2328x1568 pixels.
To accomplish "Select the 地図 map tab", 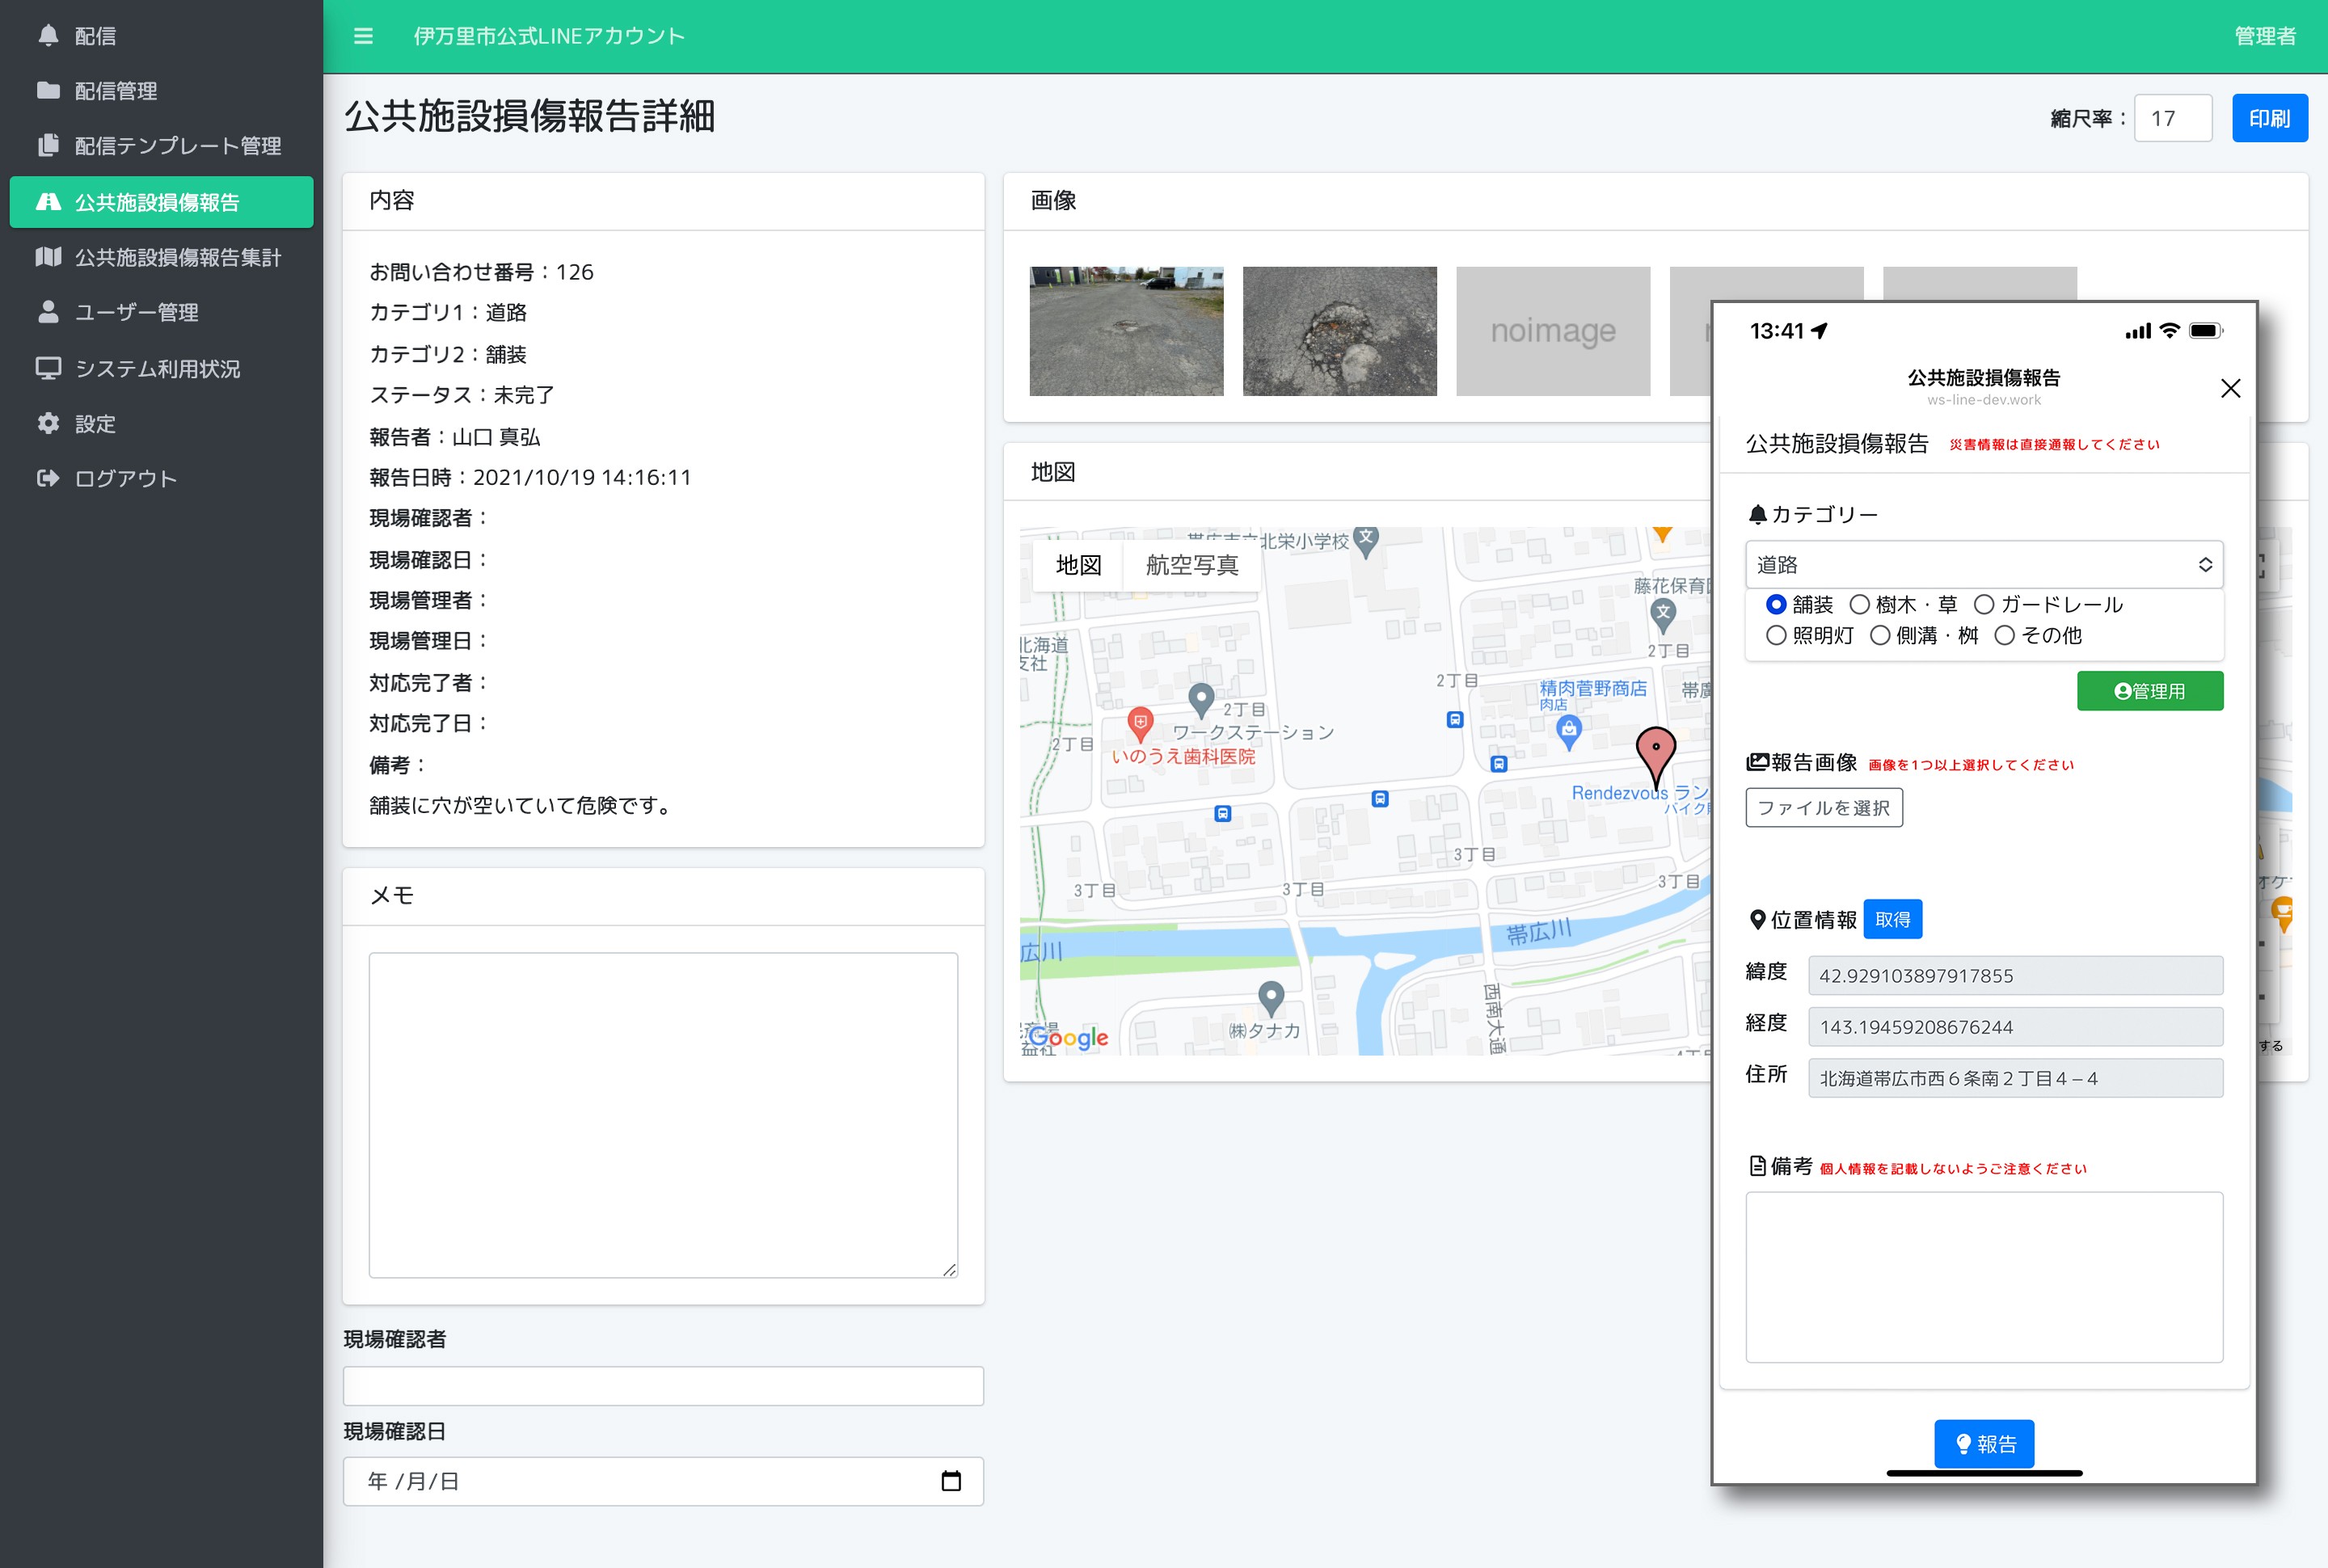I will pos(1079,565).
